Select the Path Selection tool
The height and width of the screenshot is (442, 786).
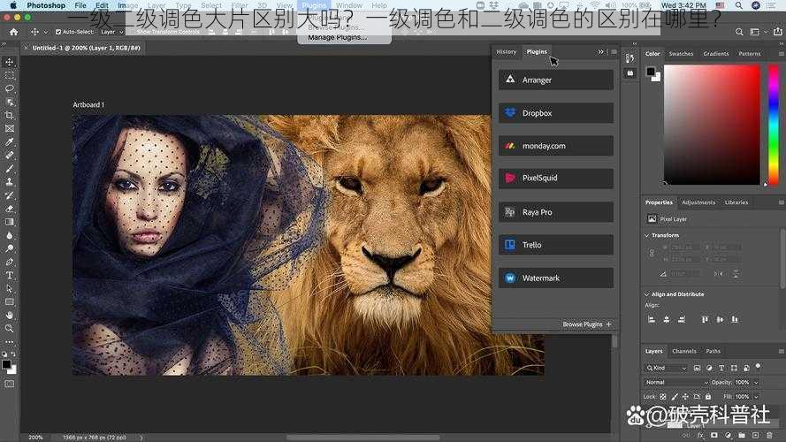(x=10, y=288)
